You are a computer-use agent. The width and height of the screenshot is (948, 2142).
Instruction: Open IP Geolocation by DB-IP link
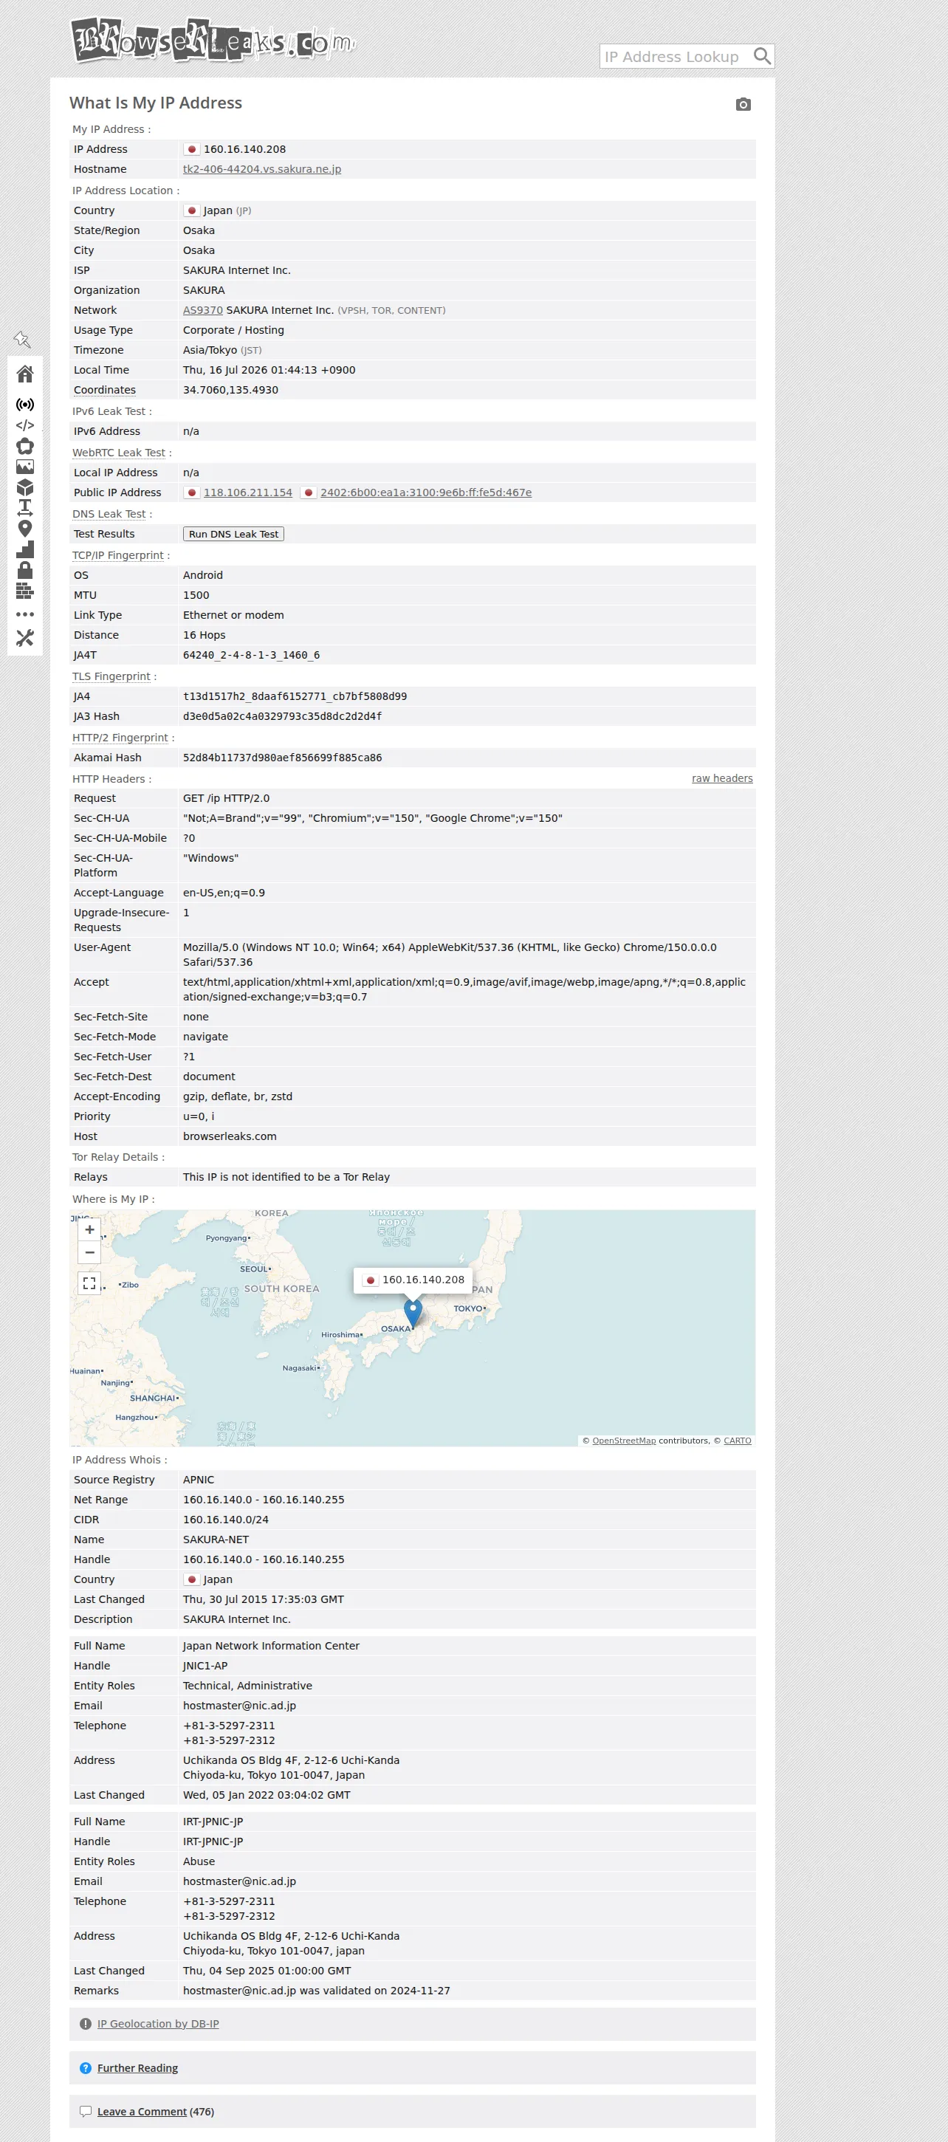point(158,2024)
